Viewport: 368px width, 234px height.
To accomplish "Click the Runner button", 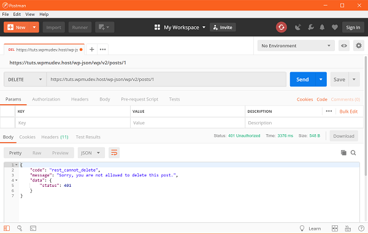I will [80, 28].
